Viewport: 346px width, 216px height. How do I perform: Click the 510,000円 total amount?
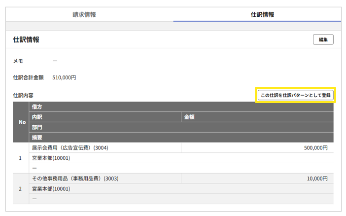[x=64, y=77]
